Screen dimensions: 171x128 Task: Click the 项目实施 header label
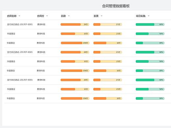coord(141,16)
